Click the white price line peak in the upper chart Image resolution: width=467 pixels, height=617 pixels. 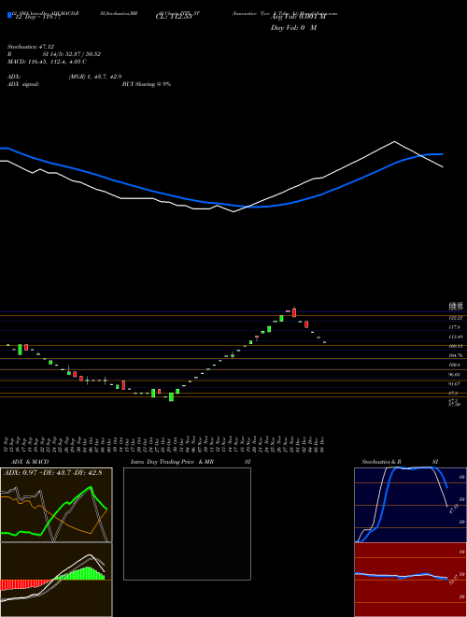[x=394, y=142]
